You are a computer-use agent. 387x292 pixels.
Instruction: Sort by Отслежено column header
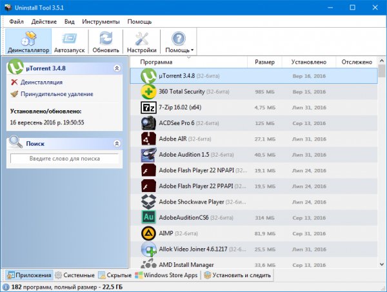point(357,62)
